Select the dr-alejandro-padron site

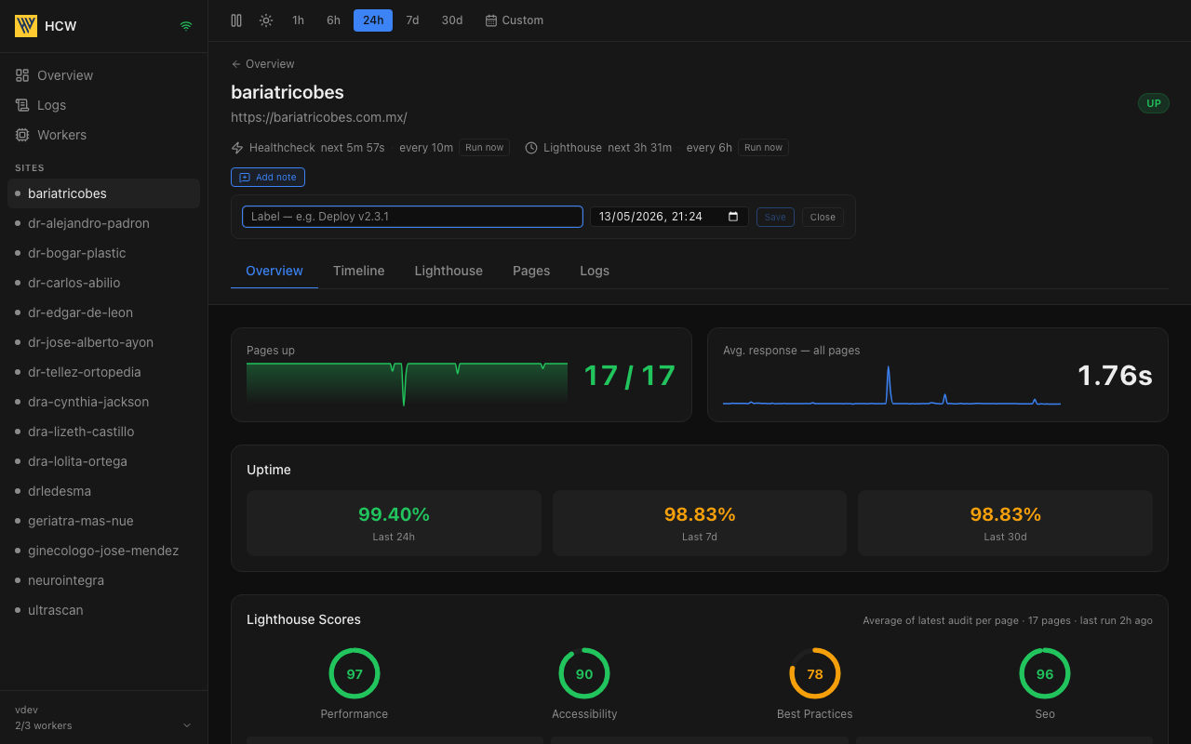tap(104, 223)
